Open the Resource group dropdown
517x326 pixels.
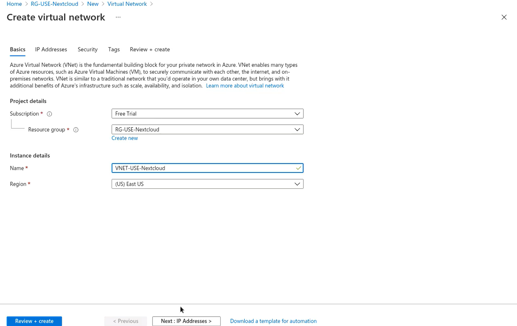208,129
